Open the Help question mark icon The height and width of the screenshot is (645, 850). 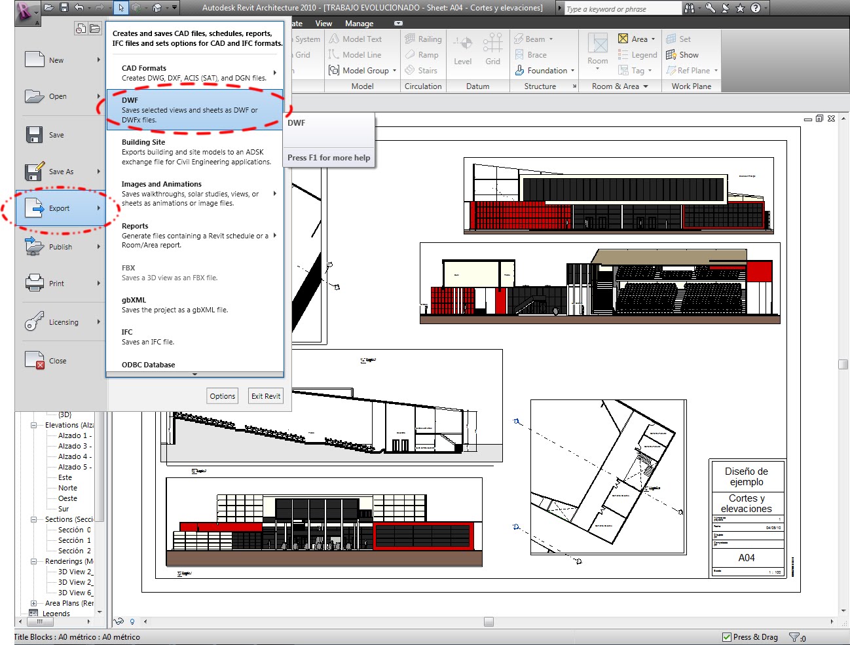pos(756,8)
